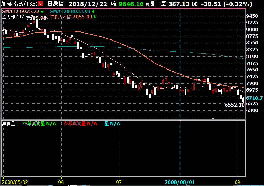Click the 07 month marker on time axis

pos(119,182)
